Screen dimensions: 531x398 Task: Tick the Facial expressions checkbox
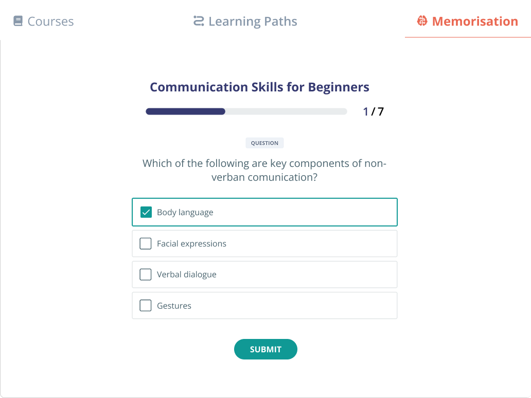[x=146, y=243]
